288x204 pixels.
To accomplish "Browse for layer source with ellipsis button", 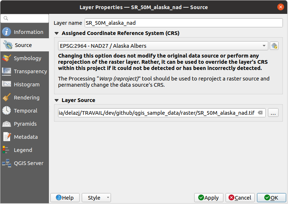I will (x=273, y=113).
